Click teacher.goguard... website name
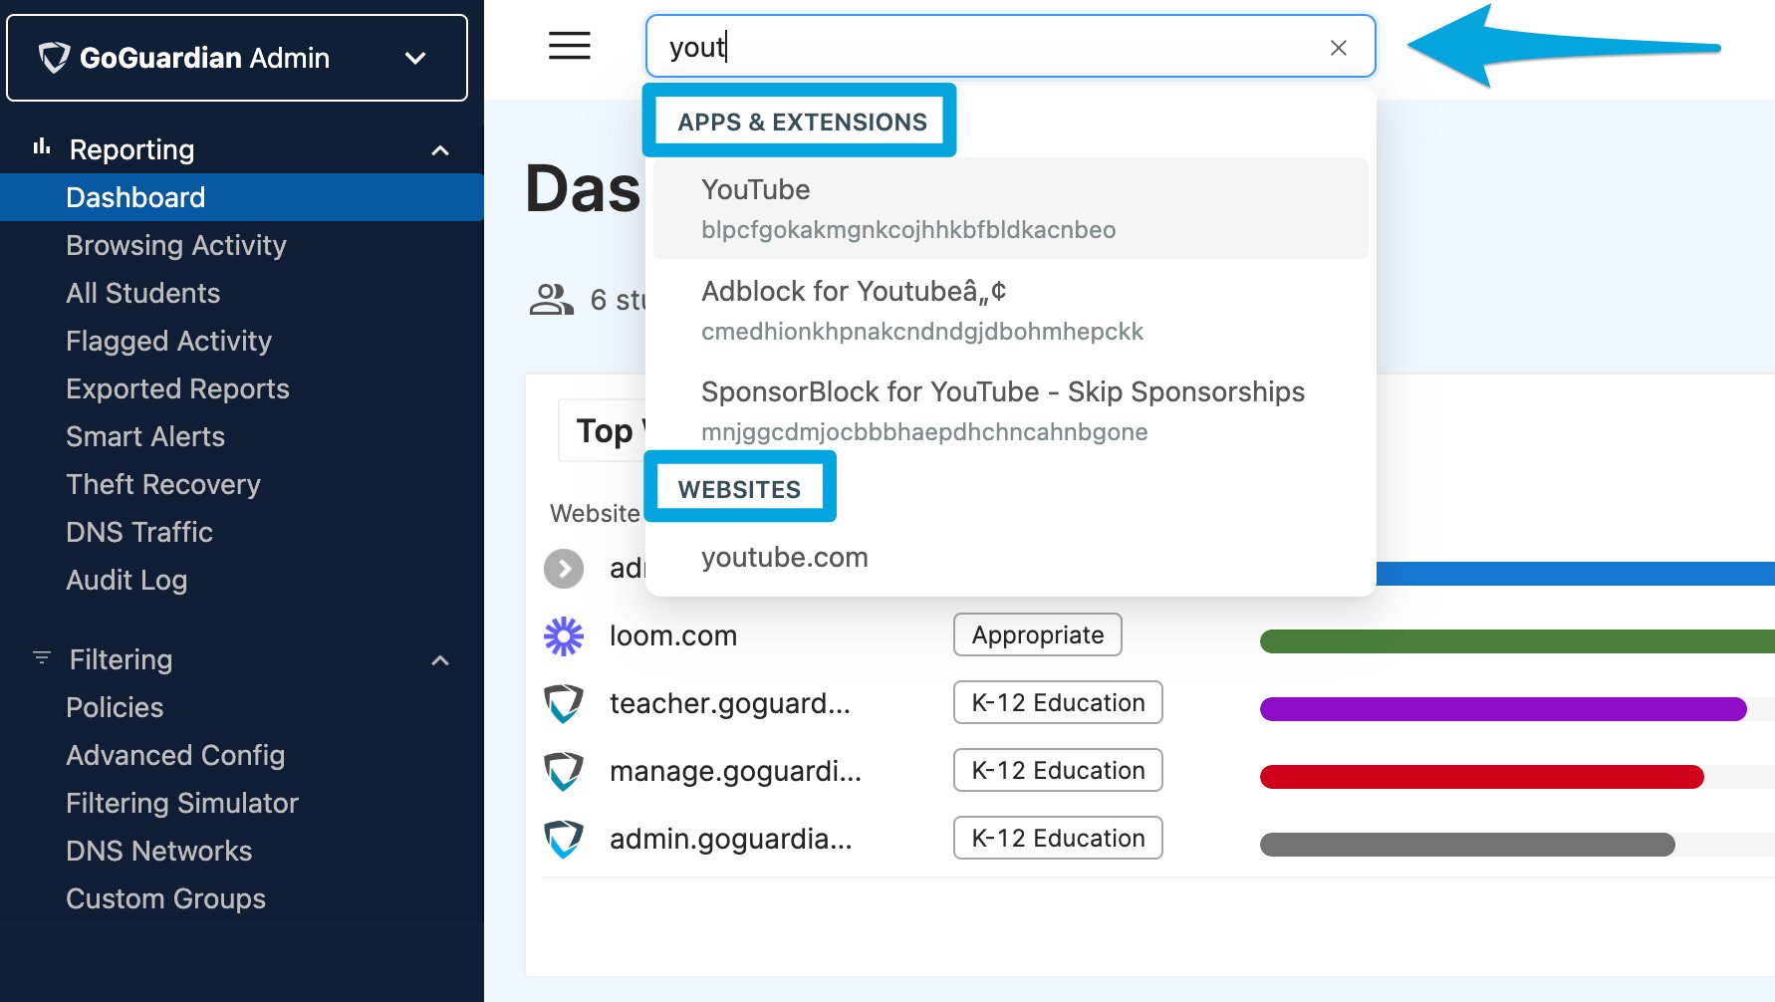The image size is (1775, 1002). pos(730,703)
